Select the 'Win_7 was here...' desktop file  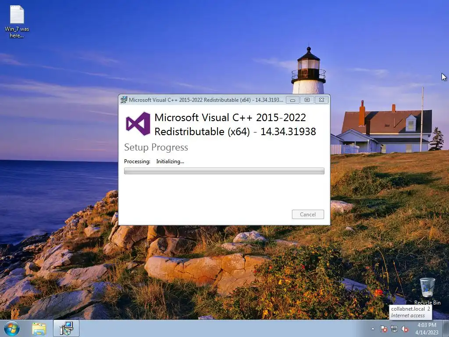[17, 22]
